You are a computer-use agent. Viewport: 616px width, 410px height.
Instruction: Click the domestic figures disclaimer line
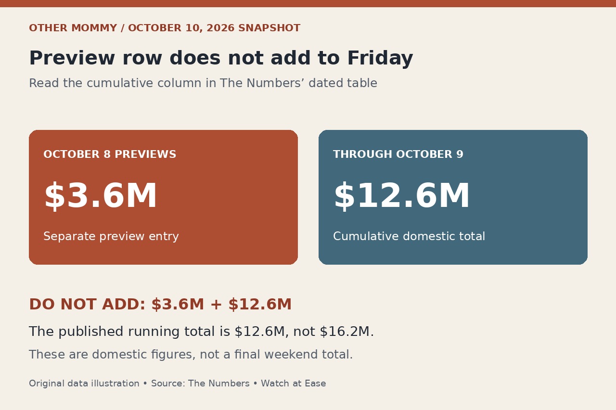tap(191, 355)
